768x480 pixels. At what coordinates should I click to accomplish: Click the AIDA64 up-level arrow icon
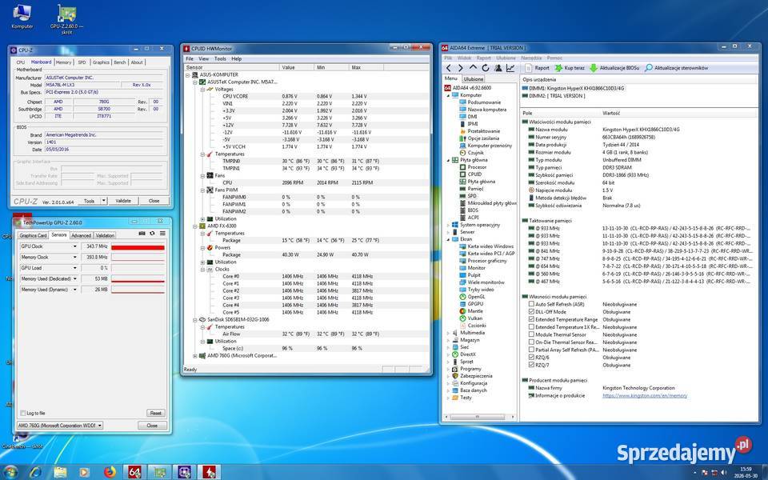point(473,67)
